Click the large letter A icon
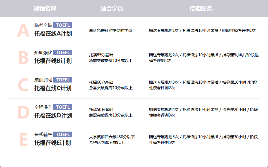The width and height of the screenshot is (268, 167). [23, 30]
